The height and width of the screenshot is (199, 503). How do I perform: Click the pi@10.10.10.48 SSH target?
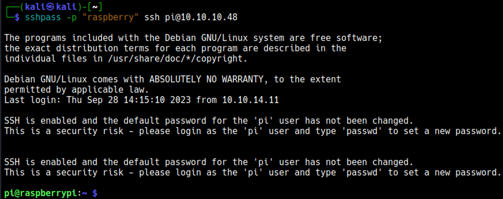tap(201, 17)
